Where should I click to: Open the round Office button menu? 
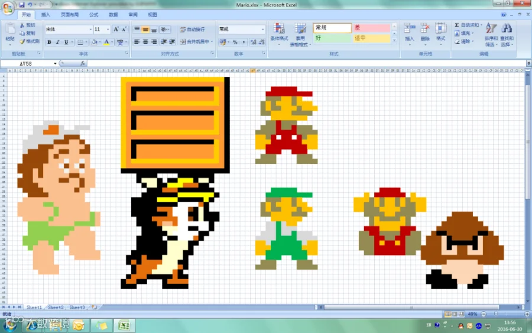tap(8, 8)
